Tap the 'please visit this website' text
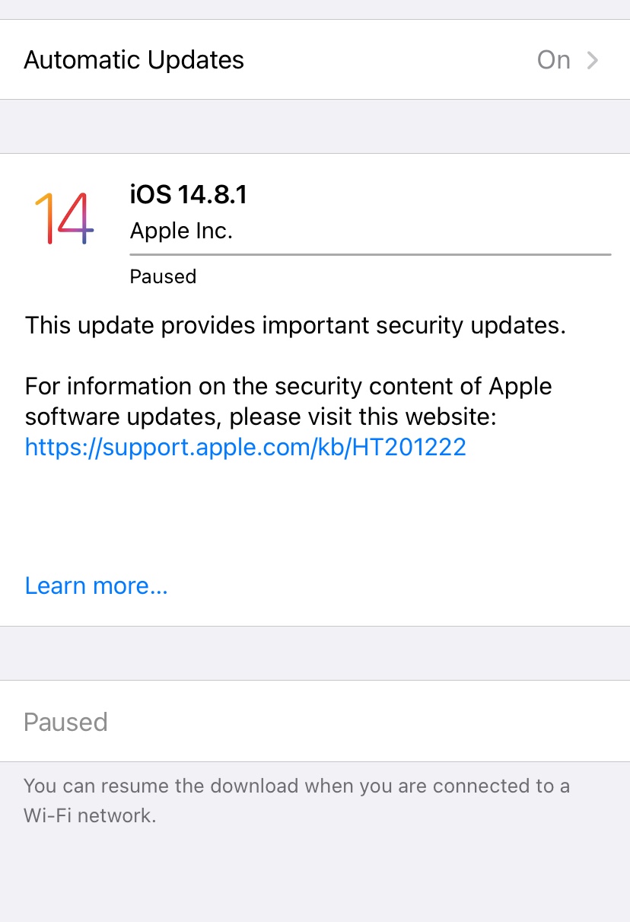This screenshot has width=630, height=922. (x=363, y=417)
